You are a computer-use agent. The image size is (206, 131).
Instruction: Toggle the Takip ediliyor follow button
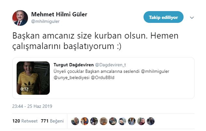pyautogui.click(x=163, y=17)
